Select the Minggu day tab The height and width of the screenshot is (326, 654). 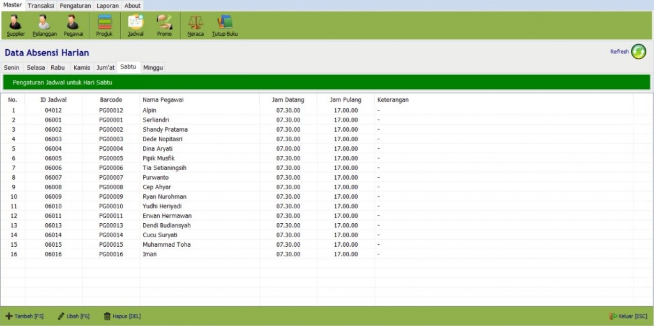click(x=153, y=68)
